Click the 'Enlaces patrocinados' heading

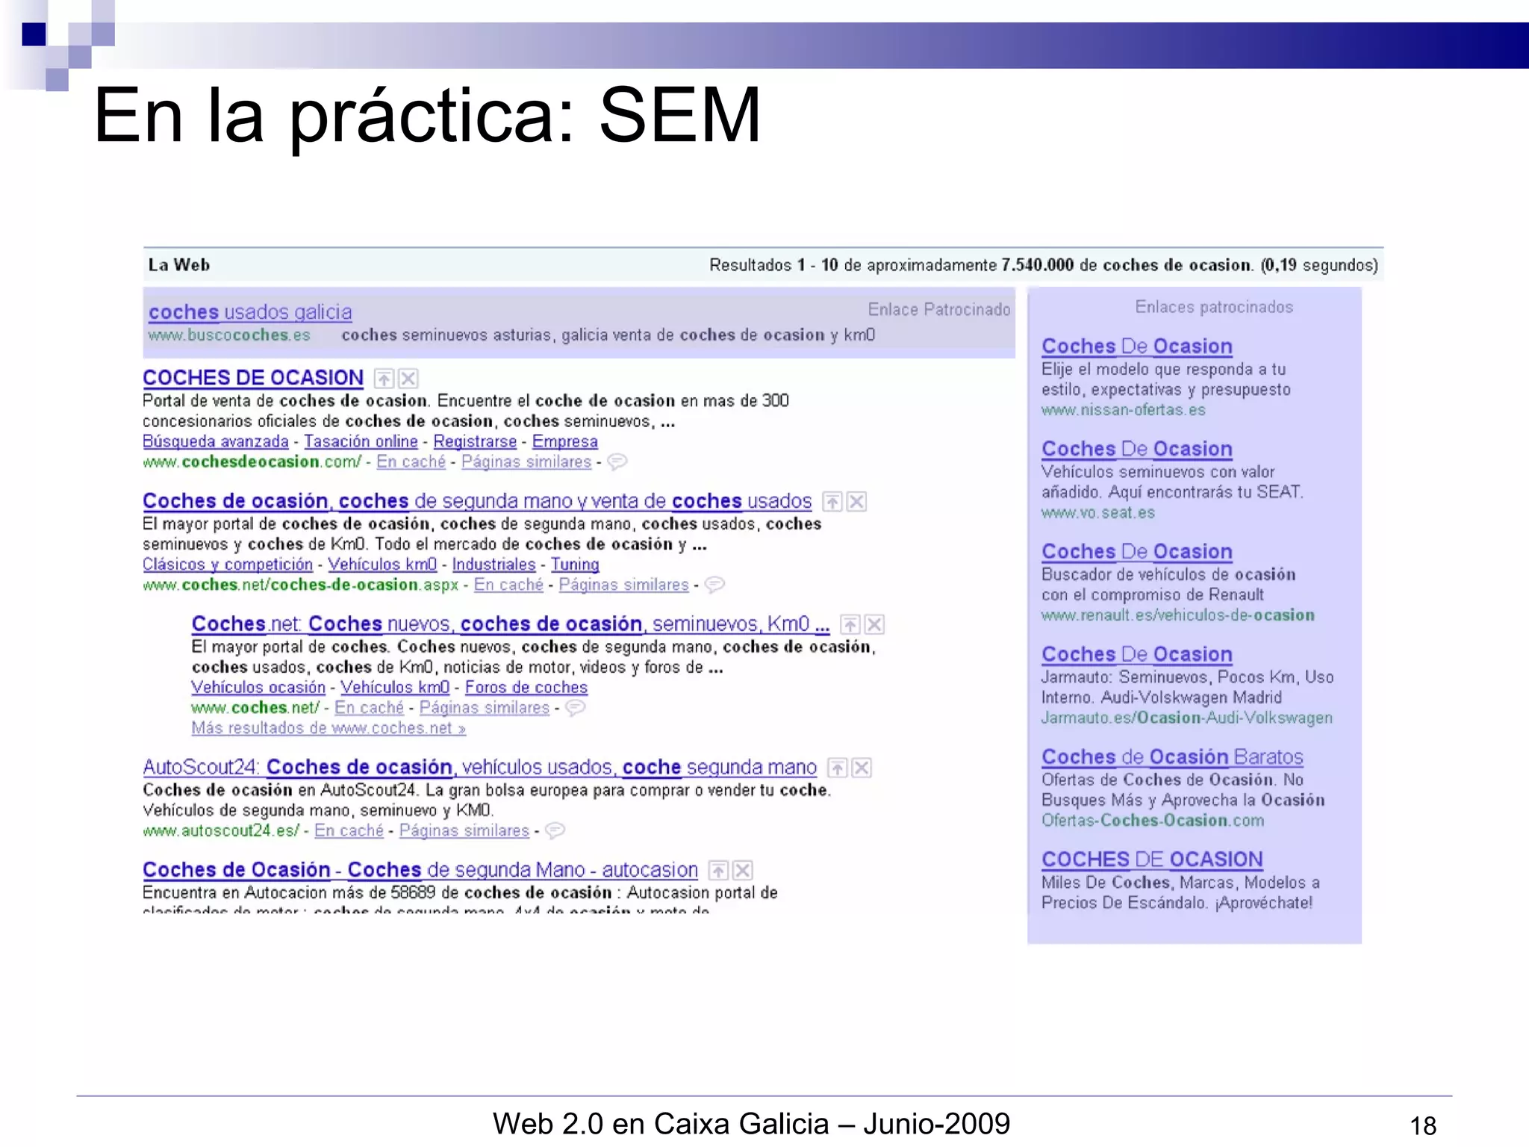coord(1214,307)
